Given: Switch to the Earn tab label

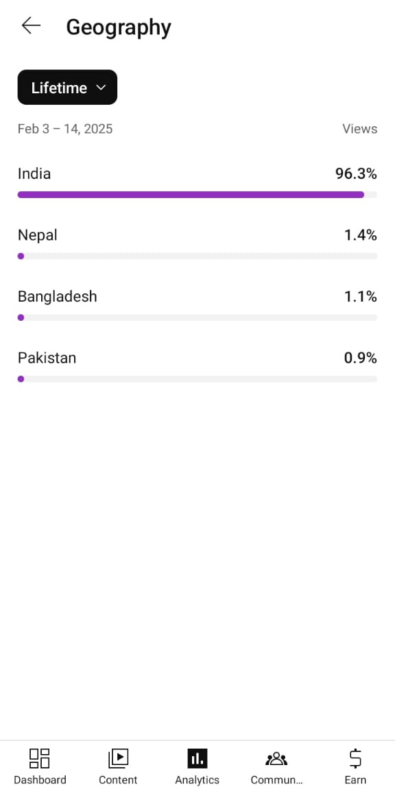Looking at the screenshot, I should tap(355, 780).
